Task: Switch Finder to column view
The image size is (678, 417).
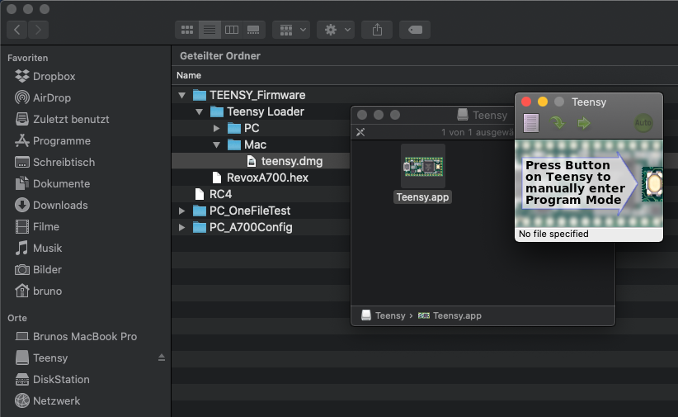Action: [x=232, y=30]
